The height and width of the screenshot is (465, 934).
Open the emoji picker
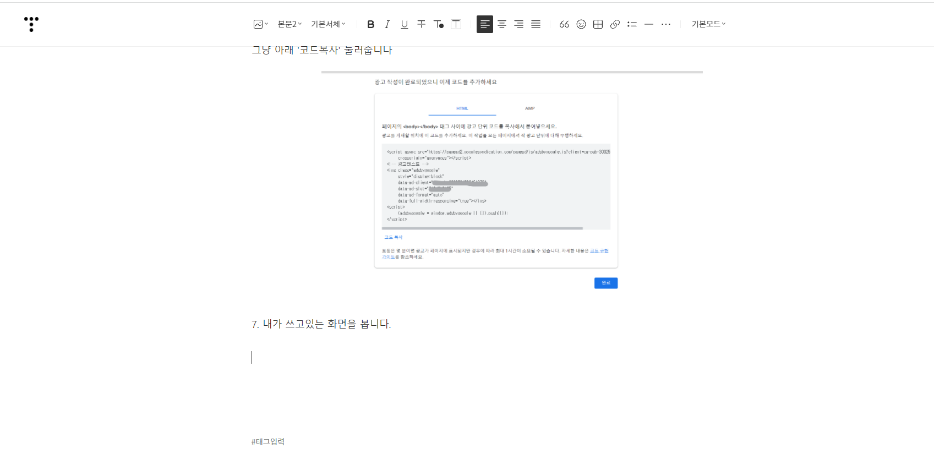click(x=581, y=24)
